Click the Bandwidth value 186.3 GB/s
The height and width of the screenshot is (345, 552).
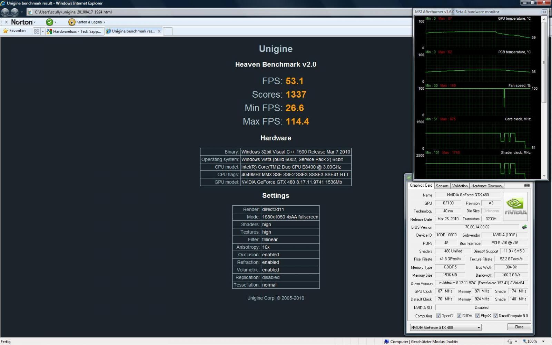tap(511, 275)
